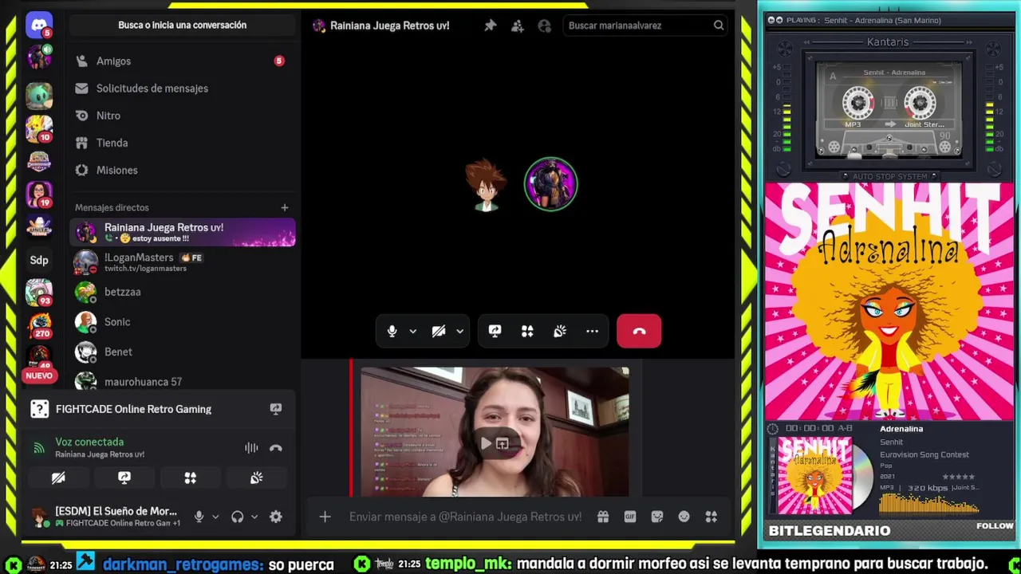Screen dimensions: 1021x574
Task: Show user profile icon in header
Action: click(545, 26)
